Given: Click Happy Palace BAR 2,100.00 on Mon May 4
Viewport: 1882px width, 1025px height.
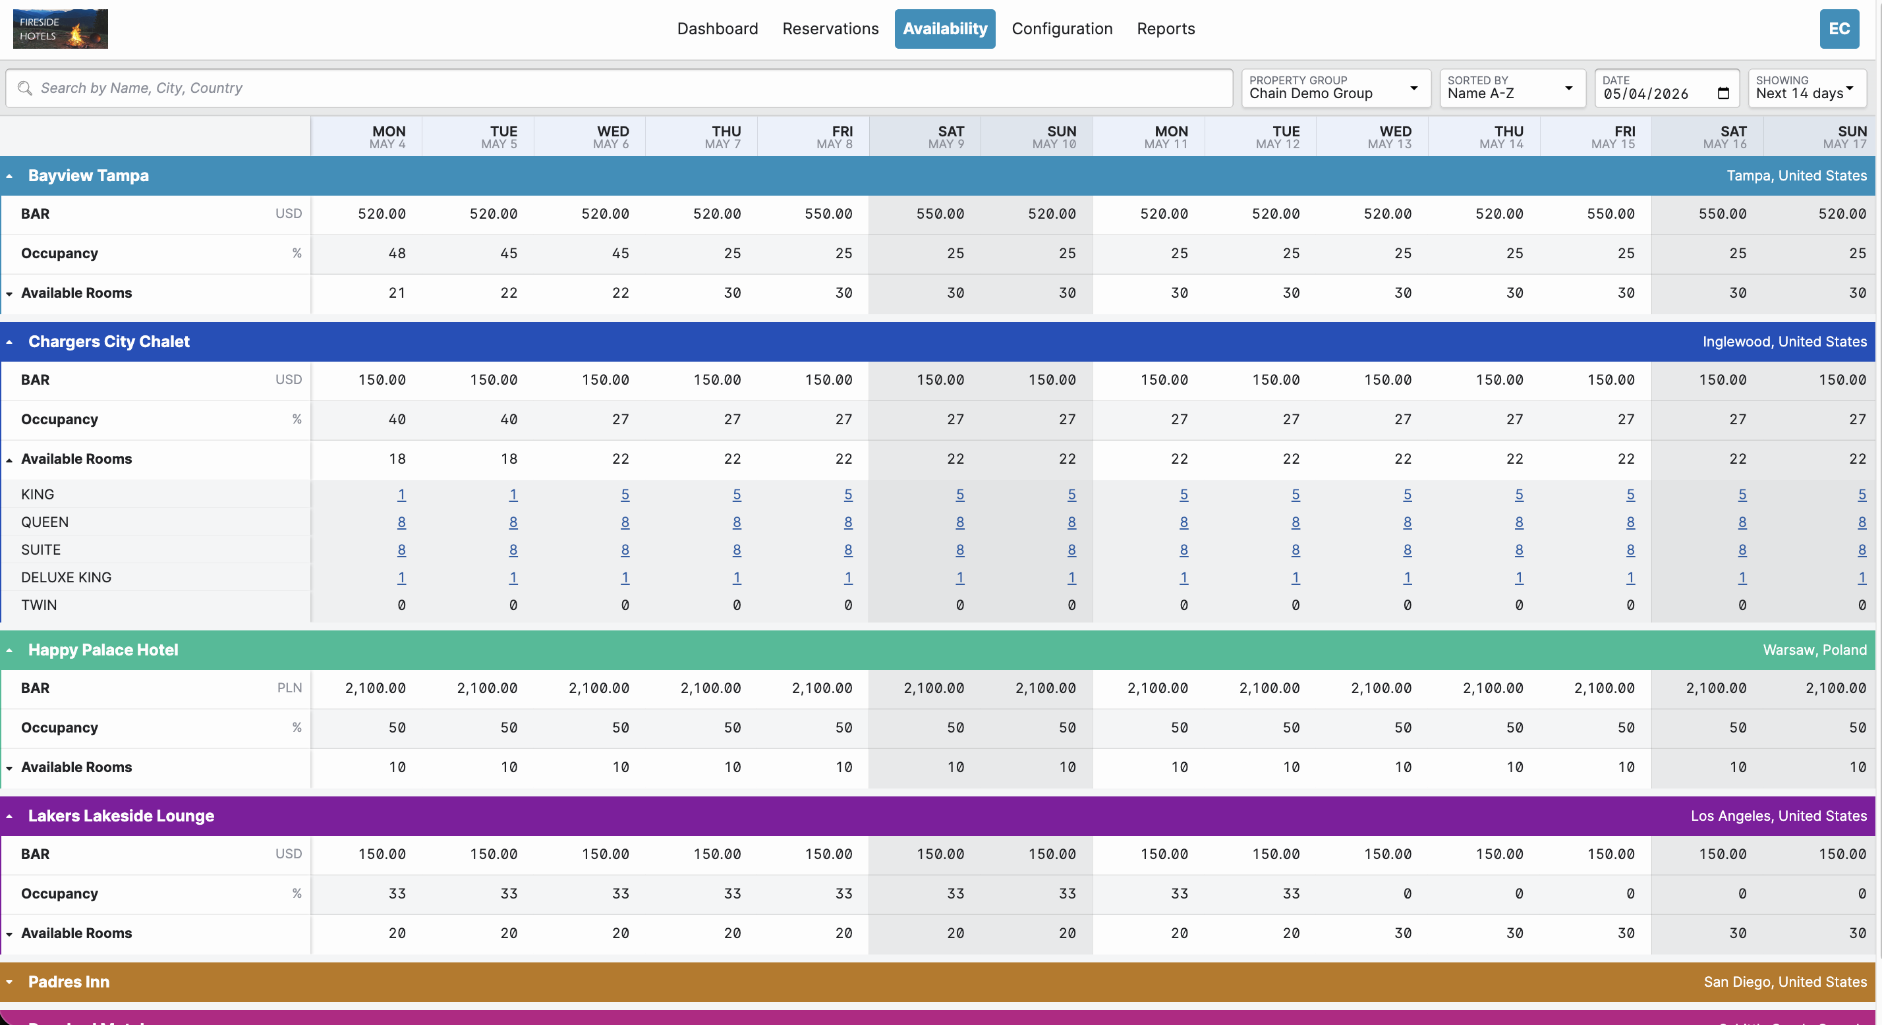Looking at the screenshot, I should (x=376, y=688).
